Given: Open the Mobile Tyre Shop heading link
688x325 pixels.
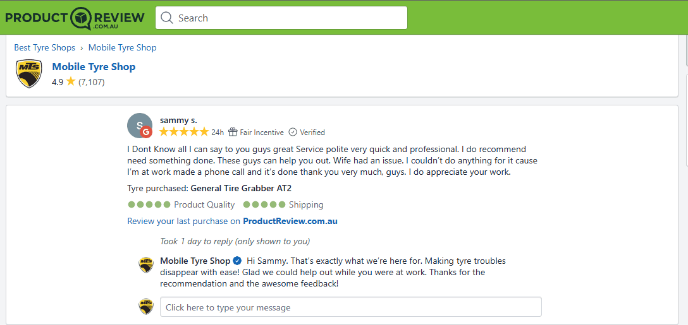Looking at the screenshot, I should pyautogui.click(x=94, y=66).
